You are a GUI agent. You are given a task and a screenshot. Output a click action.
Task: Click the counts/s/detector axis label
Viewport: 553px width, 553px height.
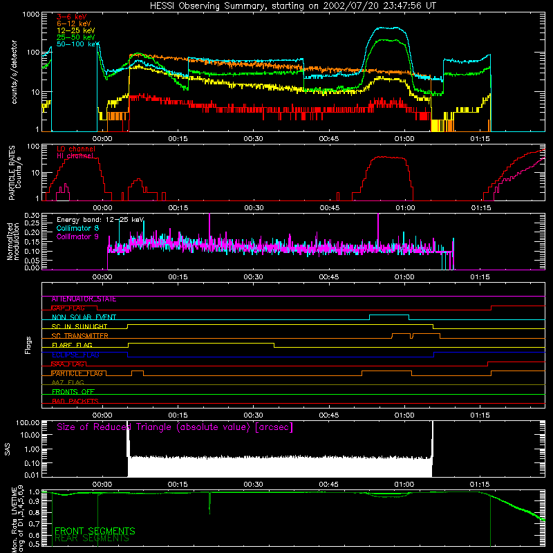tap(15, 72)
